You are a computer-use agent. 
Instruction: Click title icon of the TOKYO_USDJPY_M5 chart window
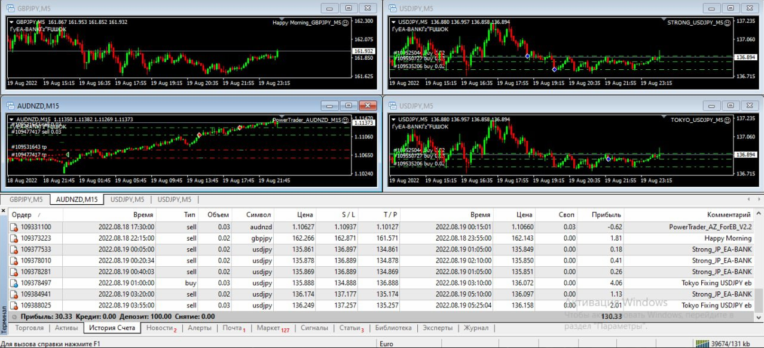[x=393, y=106]
